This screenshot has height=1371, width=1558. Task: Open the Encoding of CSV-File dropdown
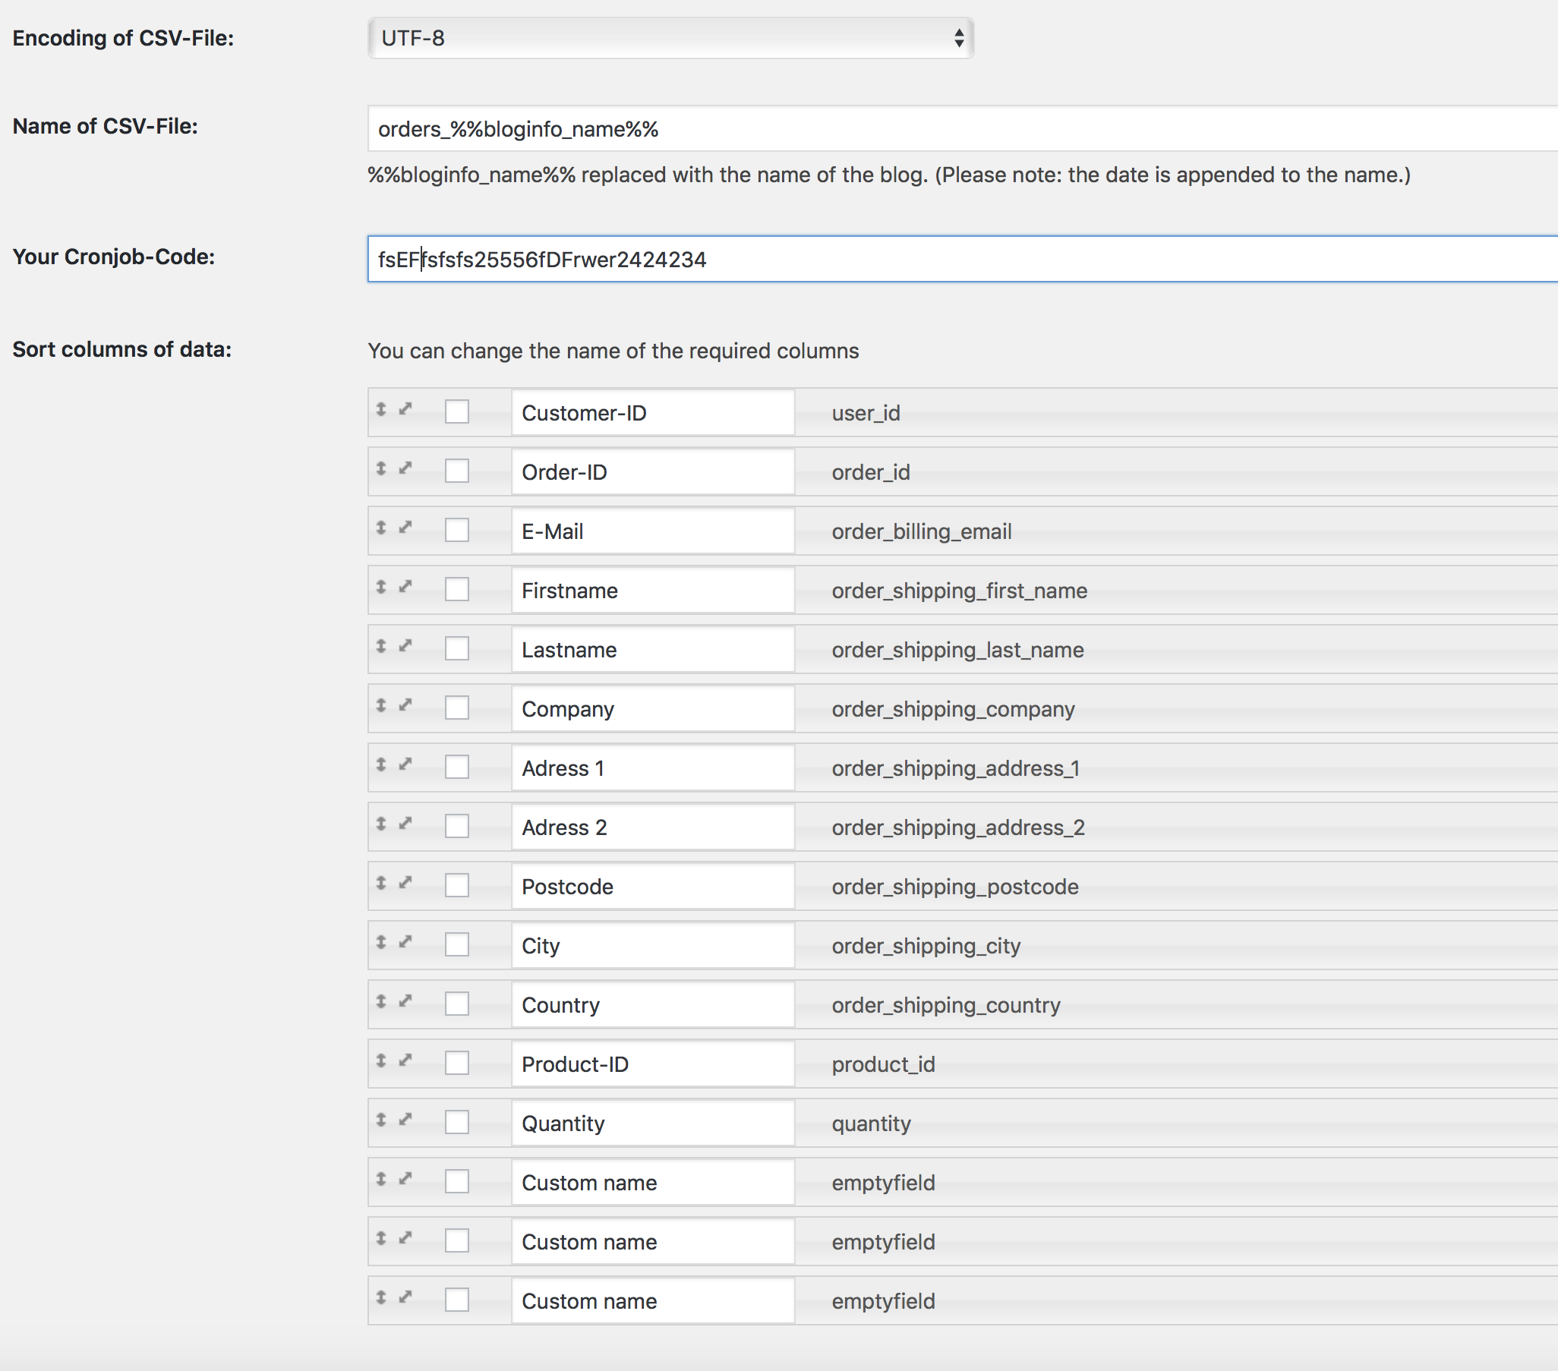(670, 38)
